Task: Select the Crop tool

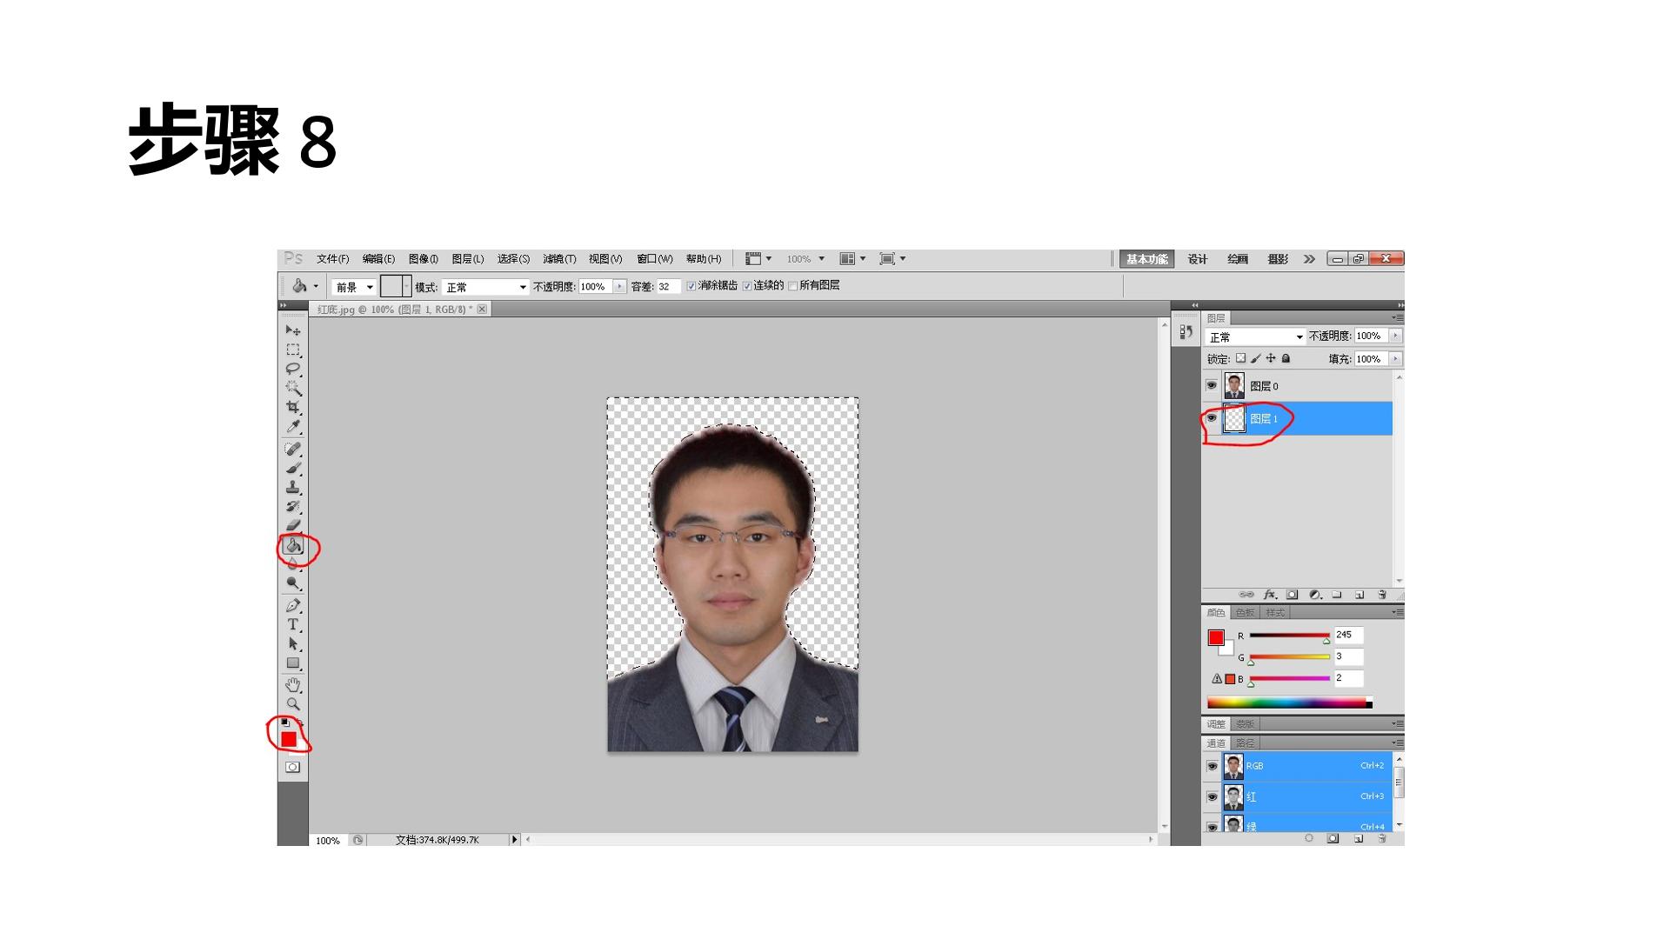Action: (x=293, y=407)
